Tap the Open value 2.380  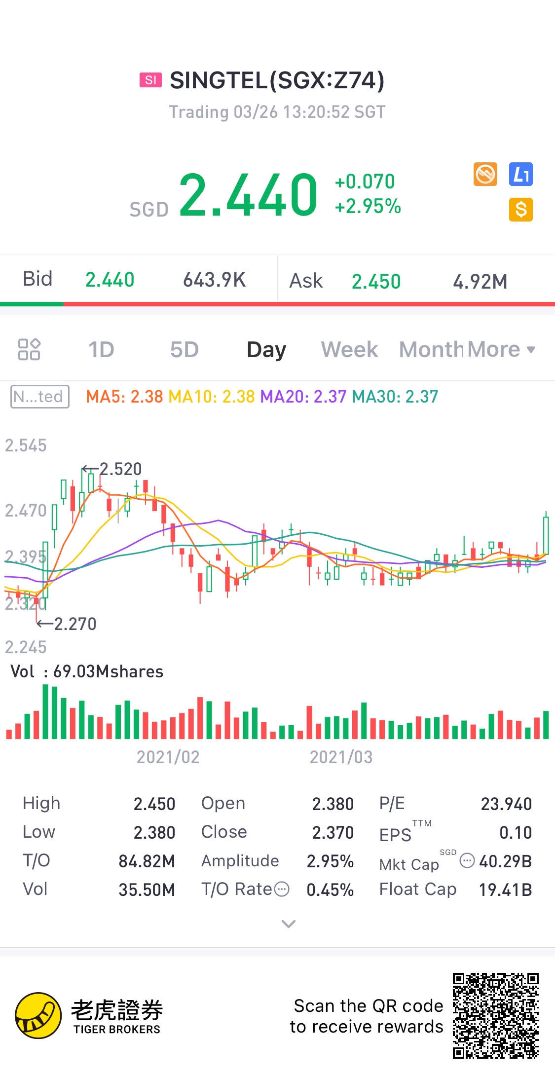333,804
